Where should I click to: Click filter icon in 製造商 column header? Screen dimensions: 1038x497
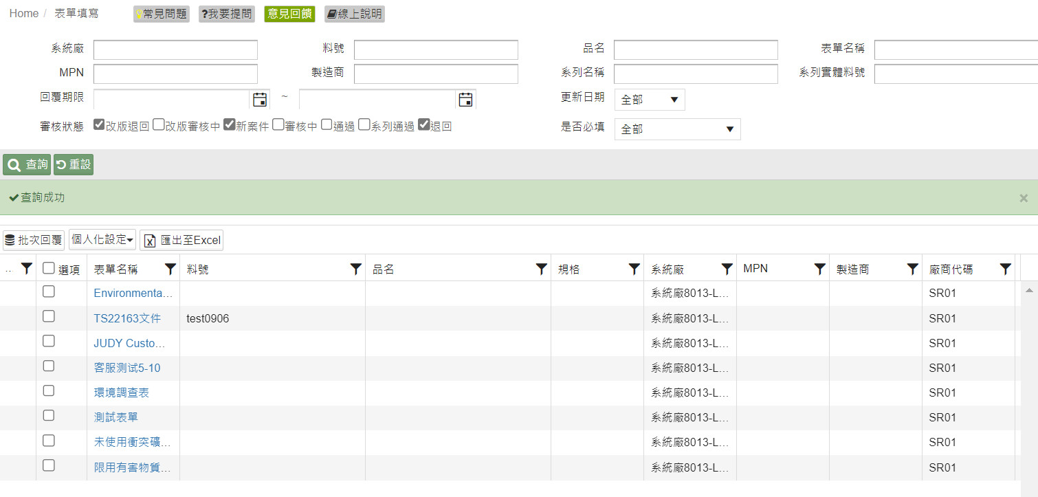click(x=912, y=269)
